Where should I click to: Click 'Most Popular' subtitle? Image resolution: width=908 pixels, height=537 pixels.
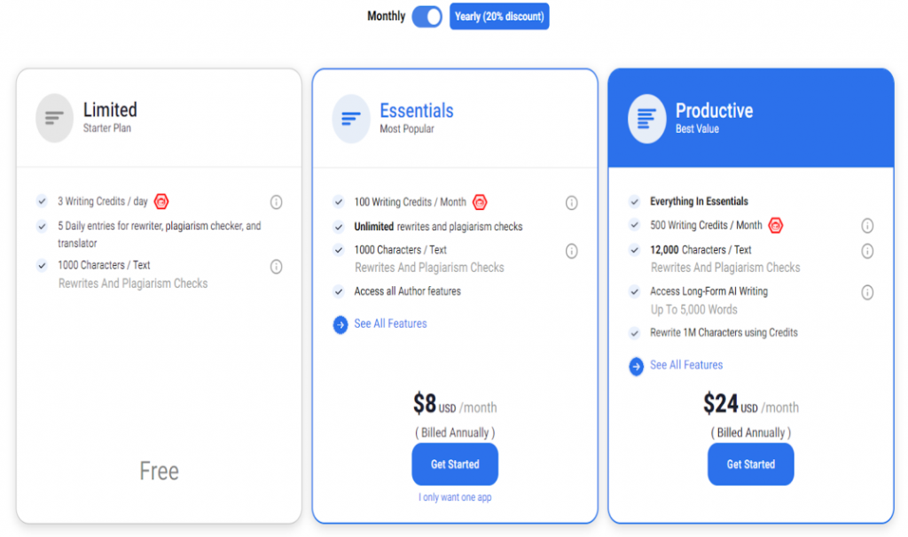[406, 128]
